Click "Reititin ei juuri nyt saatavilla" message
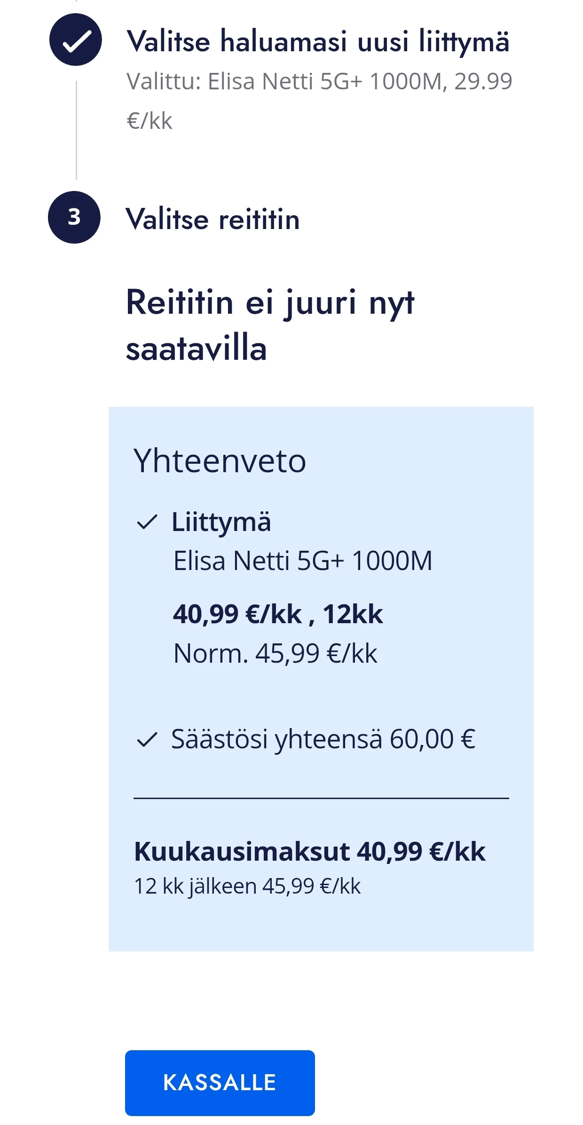Viewport: 583px width, 1125px height. coord(270,325)
